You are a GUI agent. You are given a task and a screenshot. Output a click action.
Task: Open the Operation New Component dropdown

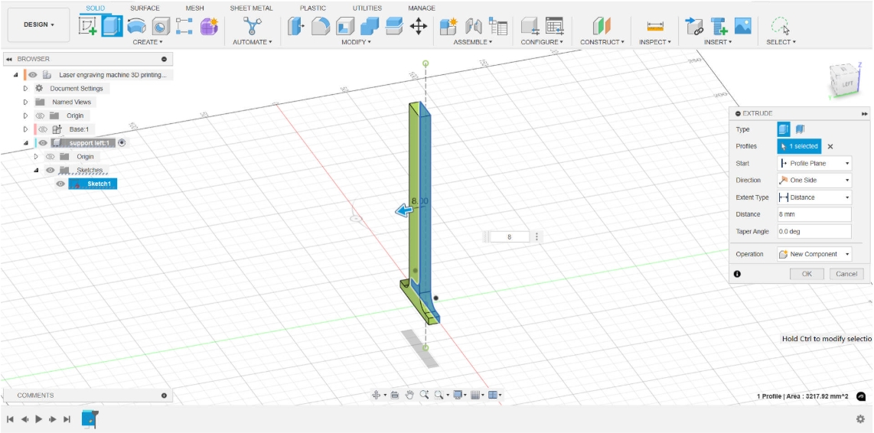click(814, 254)
